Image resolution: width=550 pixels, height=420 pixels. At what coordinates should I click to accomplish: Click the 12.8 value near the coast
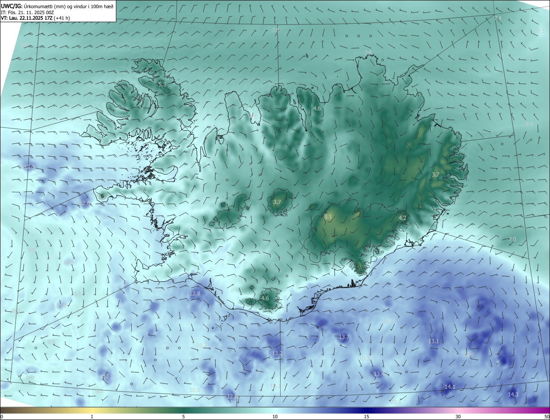pos(195,293)
